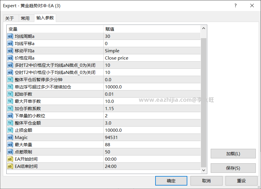This screenshot has height=189, width=261.
Task: Click the 赋值 column header
Action: pos(152,29)
